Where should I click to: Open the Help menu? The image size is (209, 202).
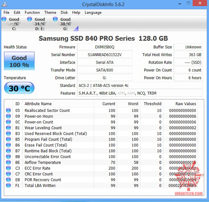click(76, 13)
